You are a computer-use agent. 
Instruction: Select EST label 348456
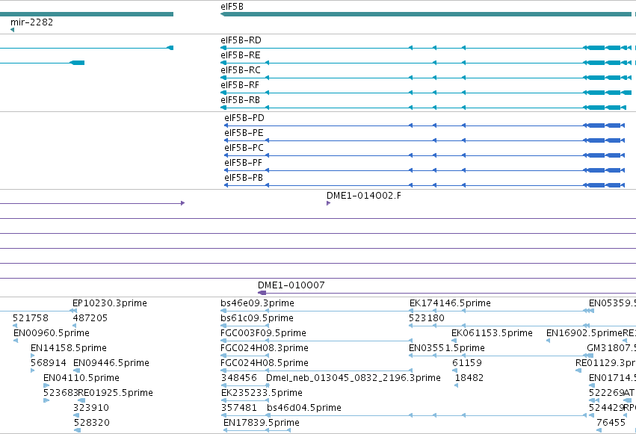pos(239,378)
